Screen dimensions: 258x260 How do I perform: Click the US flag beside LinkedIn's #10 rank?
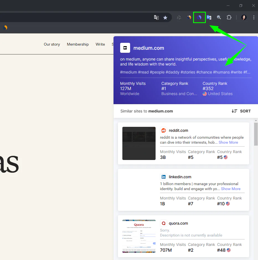click(228, 204)
